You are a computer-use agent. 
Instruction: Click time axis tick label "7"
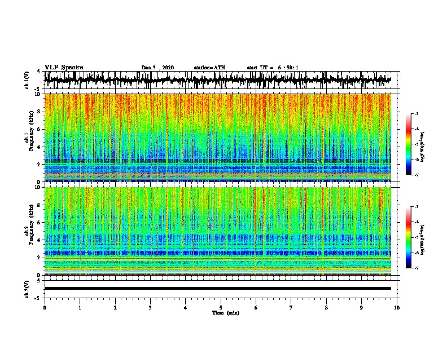291,308
